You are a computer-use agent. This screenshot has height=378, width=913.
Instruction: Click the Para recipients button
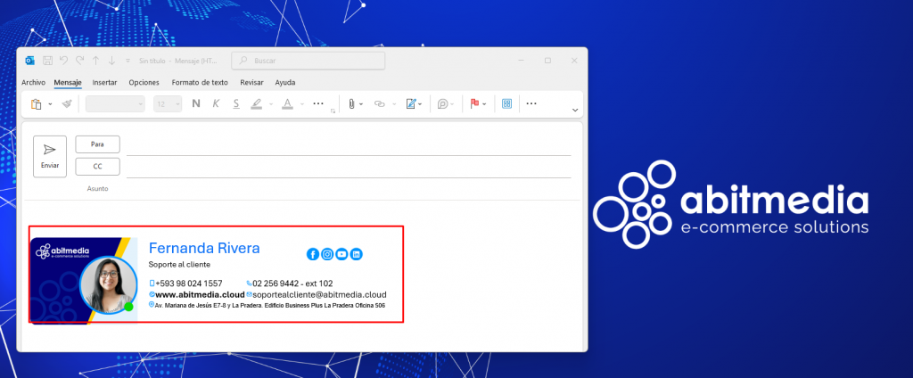pyautogui.click(x=97, y=144)
